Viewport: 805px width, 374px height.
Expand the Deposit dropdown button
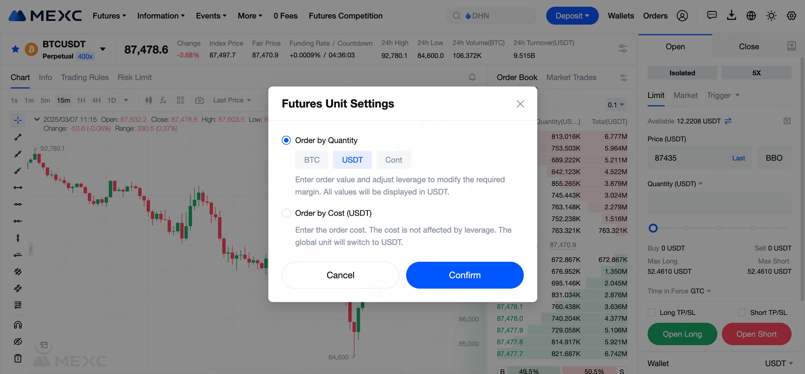pos(572,16)
